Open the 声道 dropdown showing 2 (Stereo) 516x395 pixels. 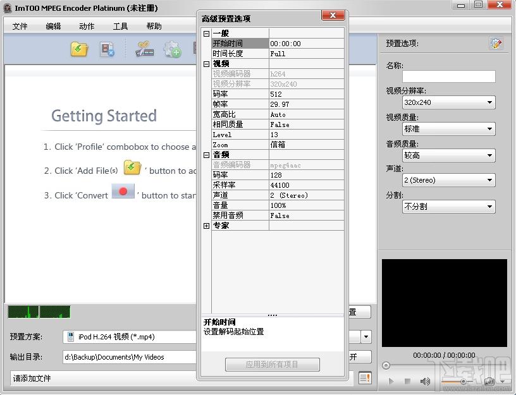[x=448, y=180]
